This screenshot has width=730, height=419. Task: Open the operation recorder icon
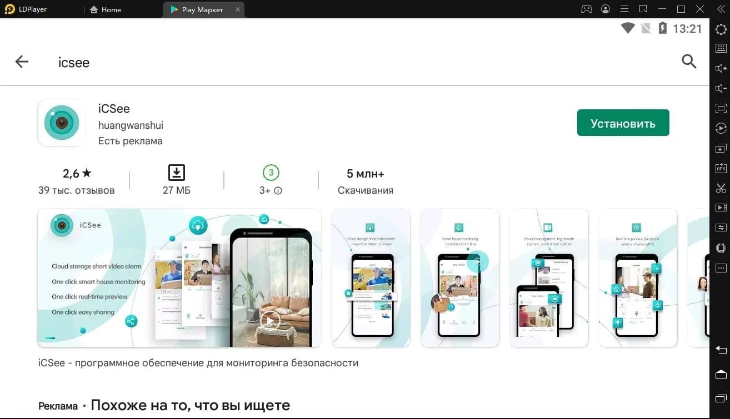[x=721, y=128]
